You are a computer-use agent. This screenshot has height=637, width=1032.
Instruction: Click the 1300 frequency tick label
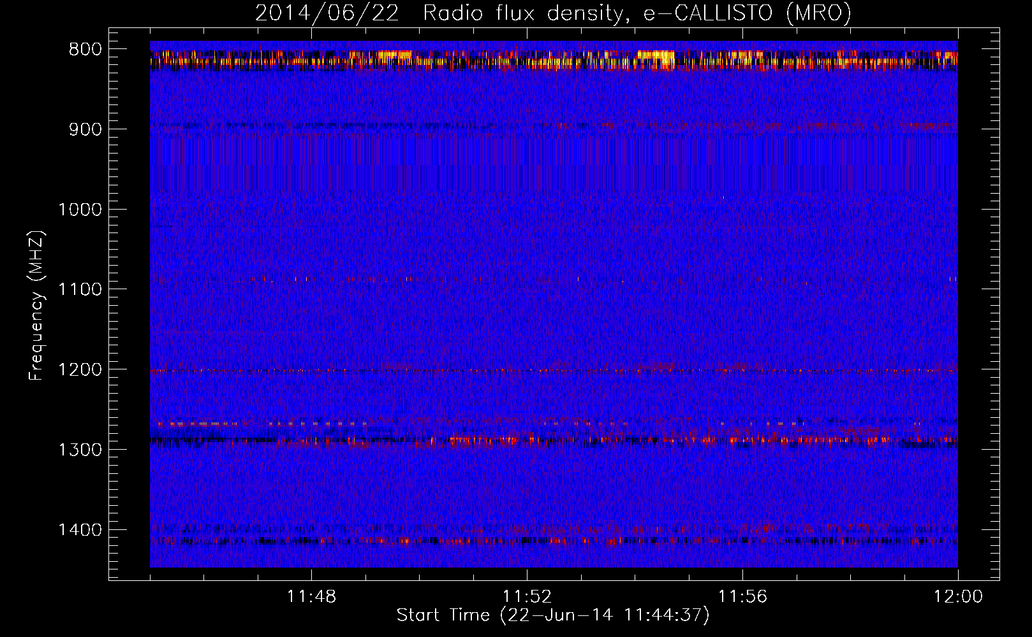click(80, 450)
